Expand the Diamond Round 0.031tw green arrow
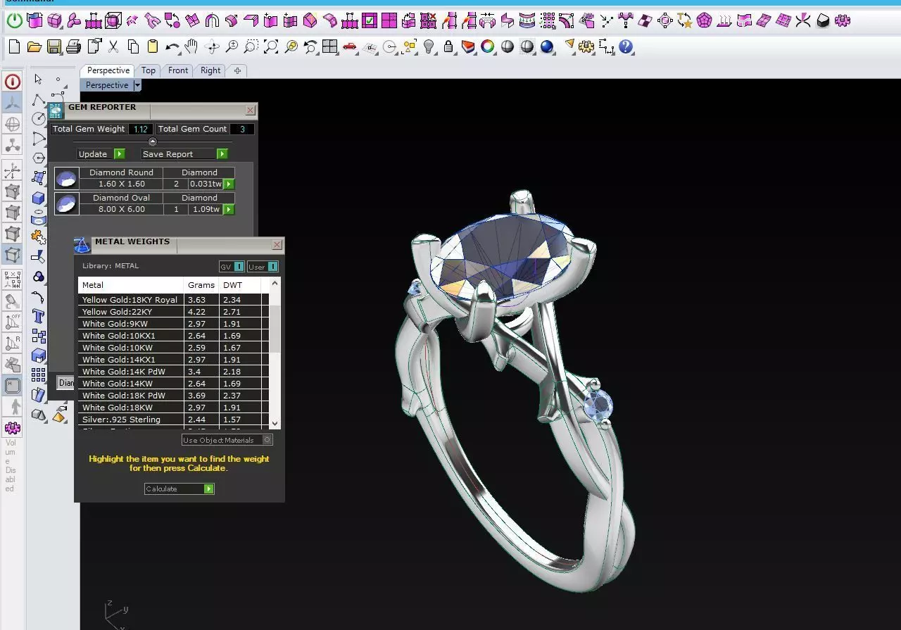Screen dimensions: 901x630 coord(228,184)
